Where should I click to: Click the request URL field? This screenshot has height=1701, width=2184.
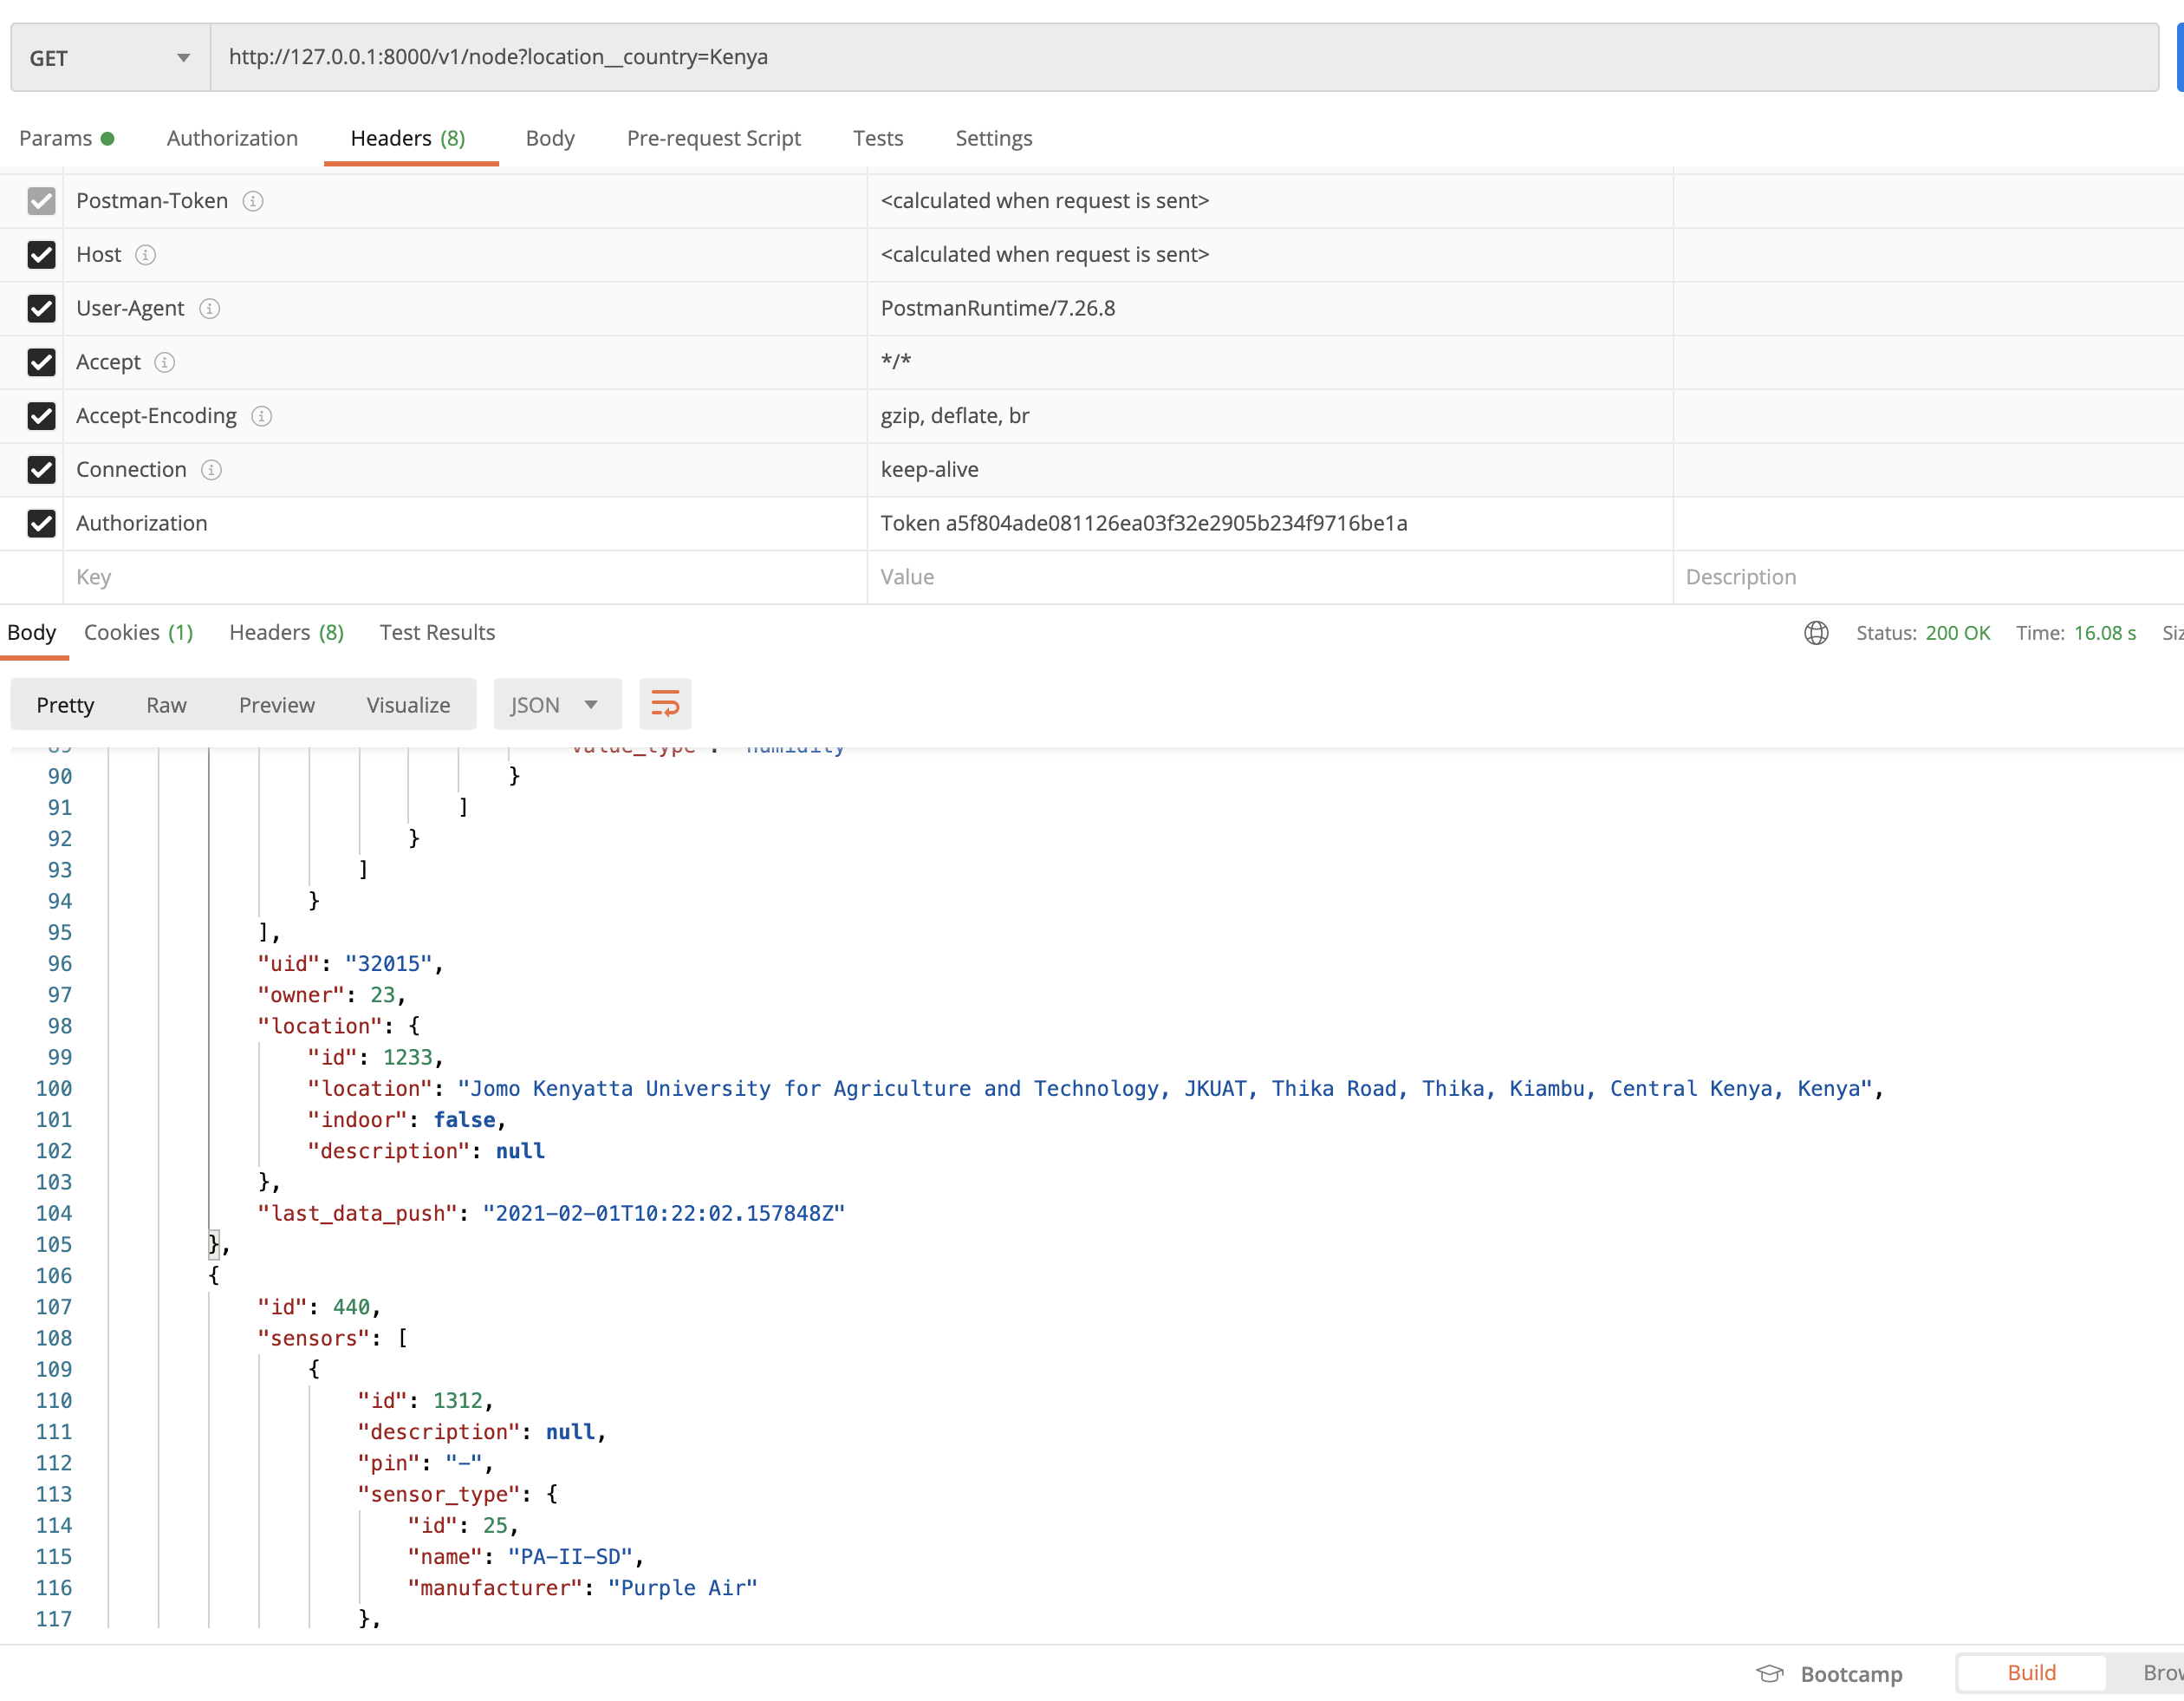1180,58
